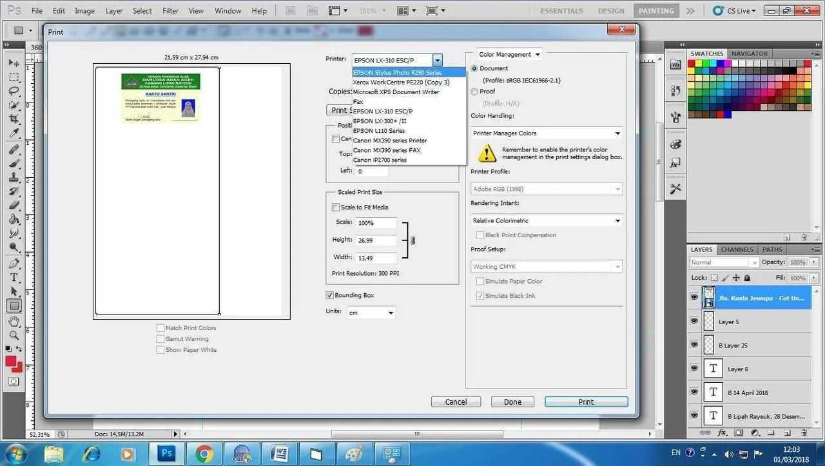The image size is (825, 466).
Task: Open Microsoft Word from the taskbar
Action: pos(280,453)
